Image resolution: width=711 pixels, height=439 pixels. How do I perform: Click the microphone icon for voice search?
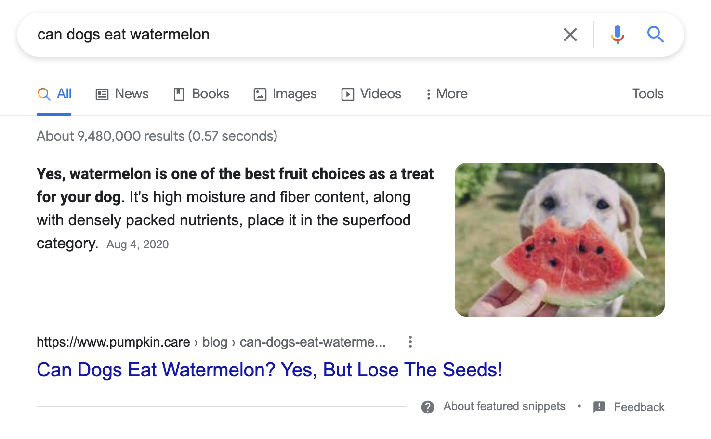coord(617,34)
